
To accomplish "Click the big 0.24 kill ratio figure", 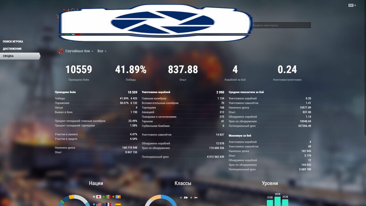I will 287,70.
